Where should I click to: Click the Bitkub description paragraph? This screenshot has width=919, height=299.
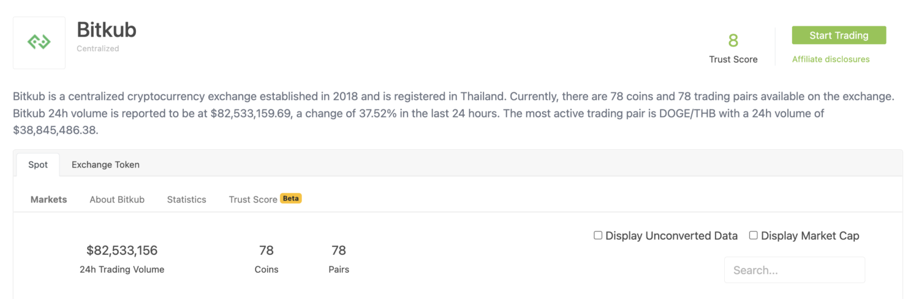tap(453, 113)
